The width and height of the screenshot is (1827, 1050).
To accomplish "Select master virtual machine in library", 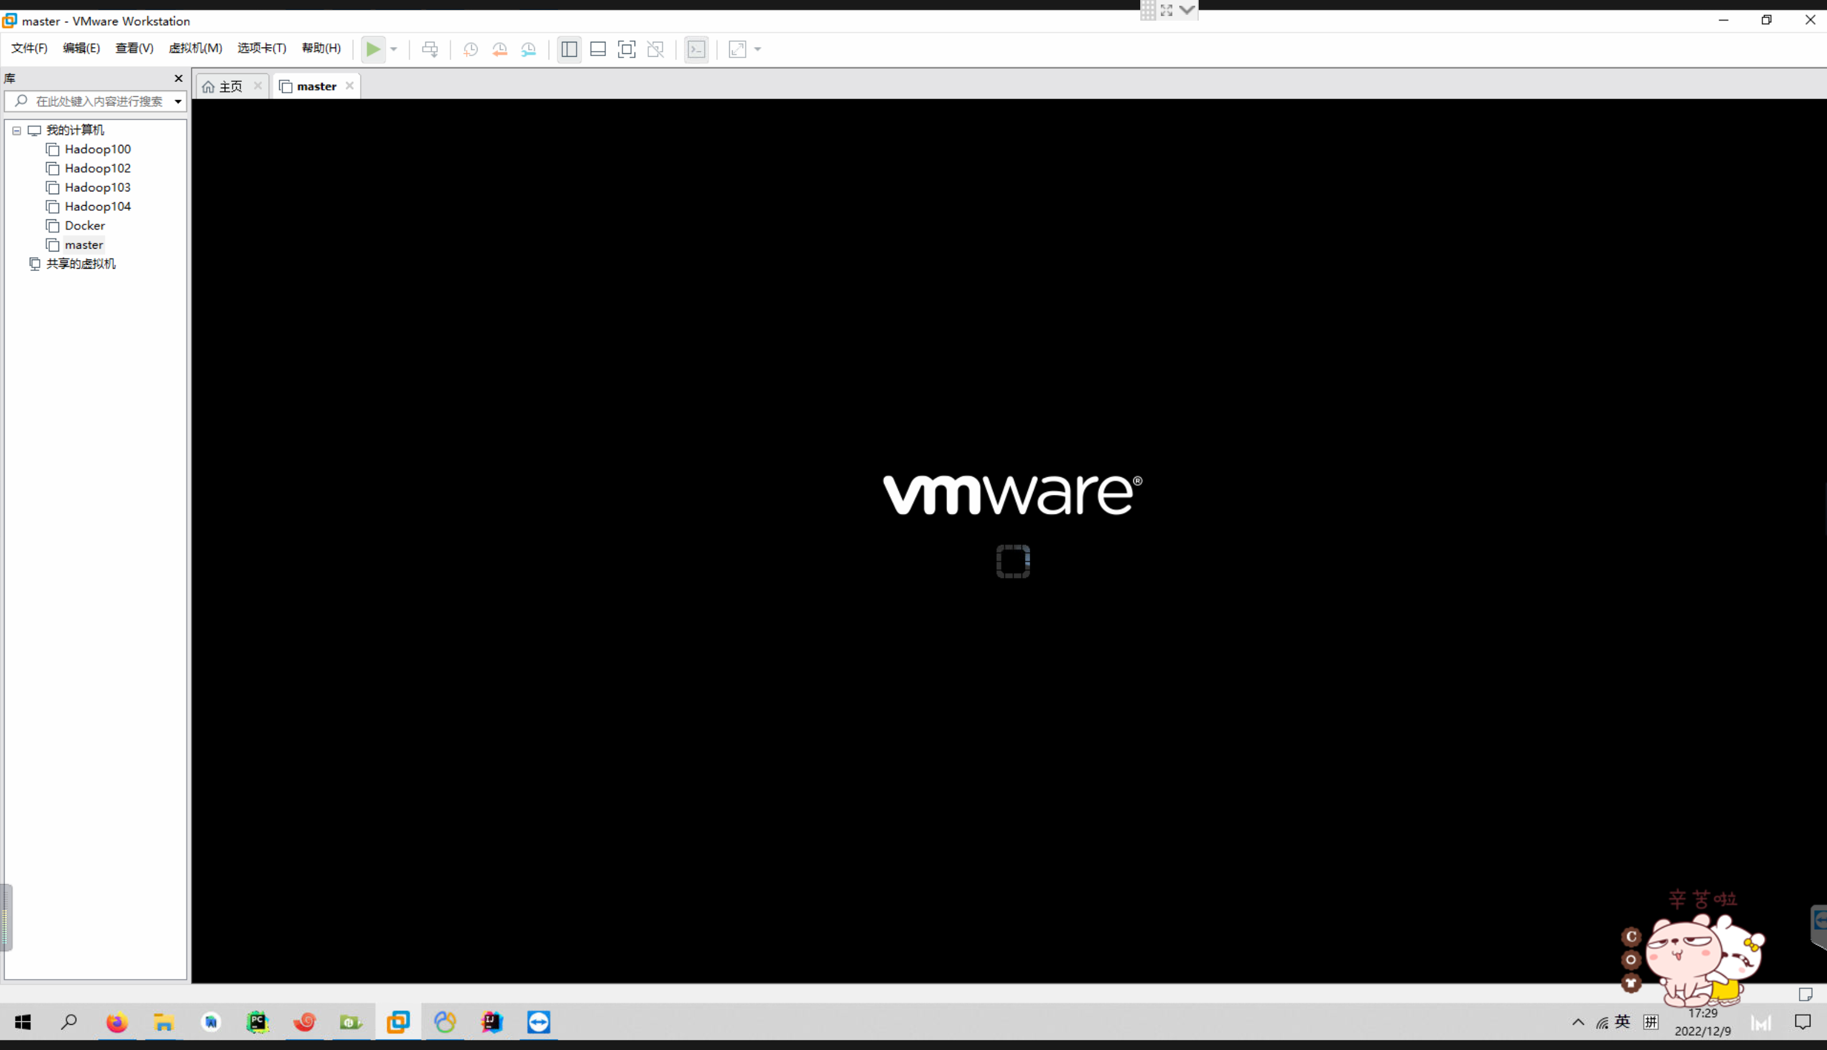I will coord(84,245).
